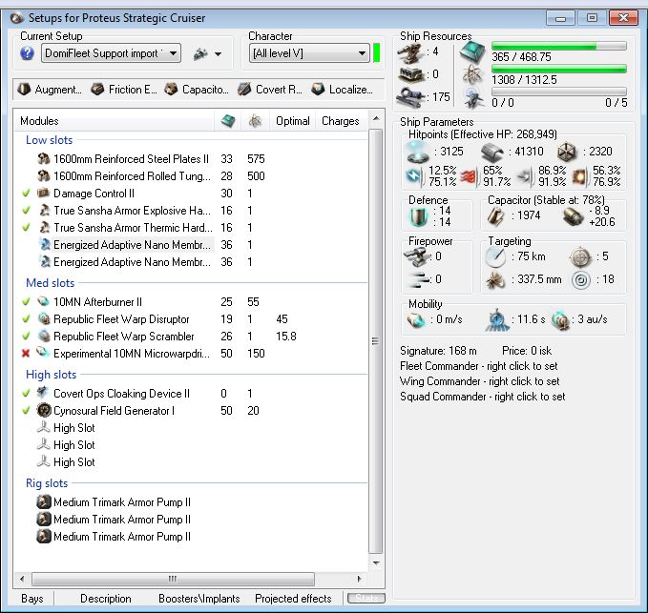Click the Stats button
Screen dimensions: 648x613
(x=366, y=598)
